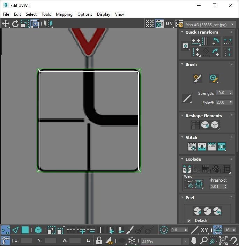Click the soft selection falloff value field

[177, 230]
